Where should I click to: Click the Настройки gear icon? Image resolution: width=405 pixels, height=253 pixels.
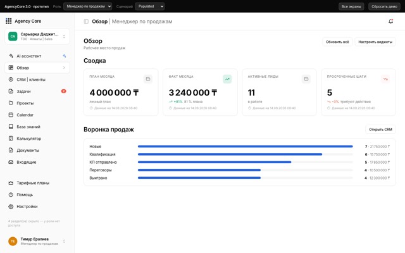coord(11,207)
